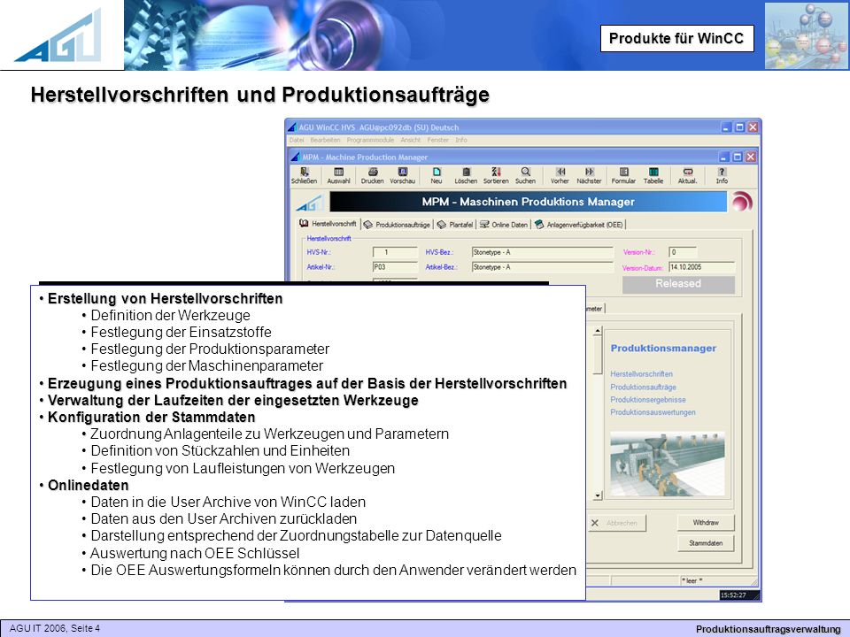Click the Version-Nr. field
The image size is (850, 637).
tap(683, 252)
